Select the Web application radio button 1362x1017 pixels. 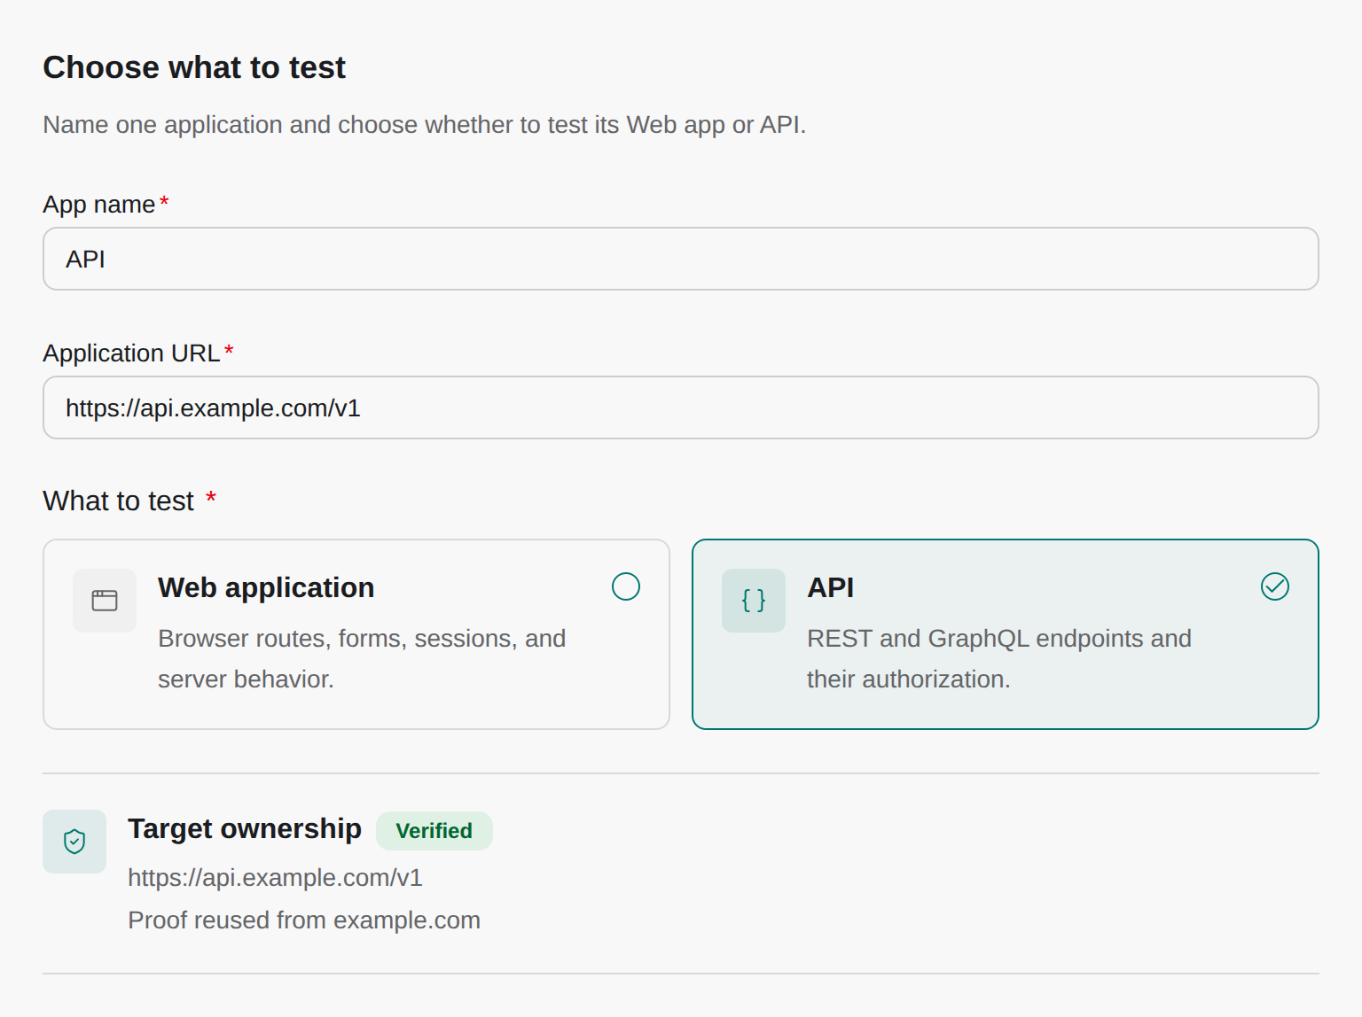click(x=626, y=586)
